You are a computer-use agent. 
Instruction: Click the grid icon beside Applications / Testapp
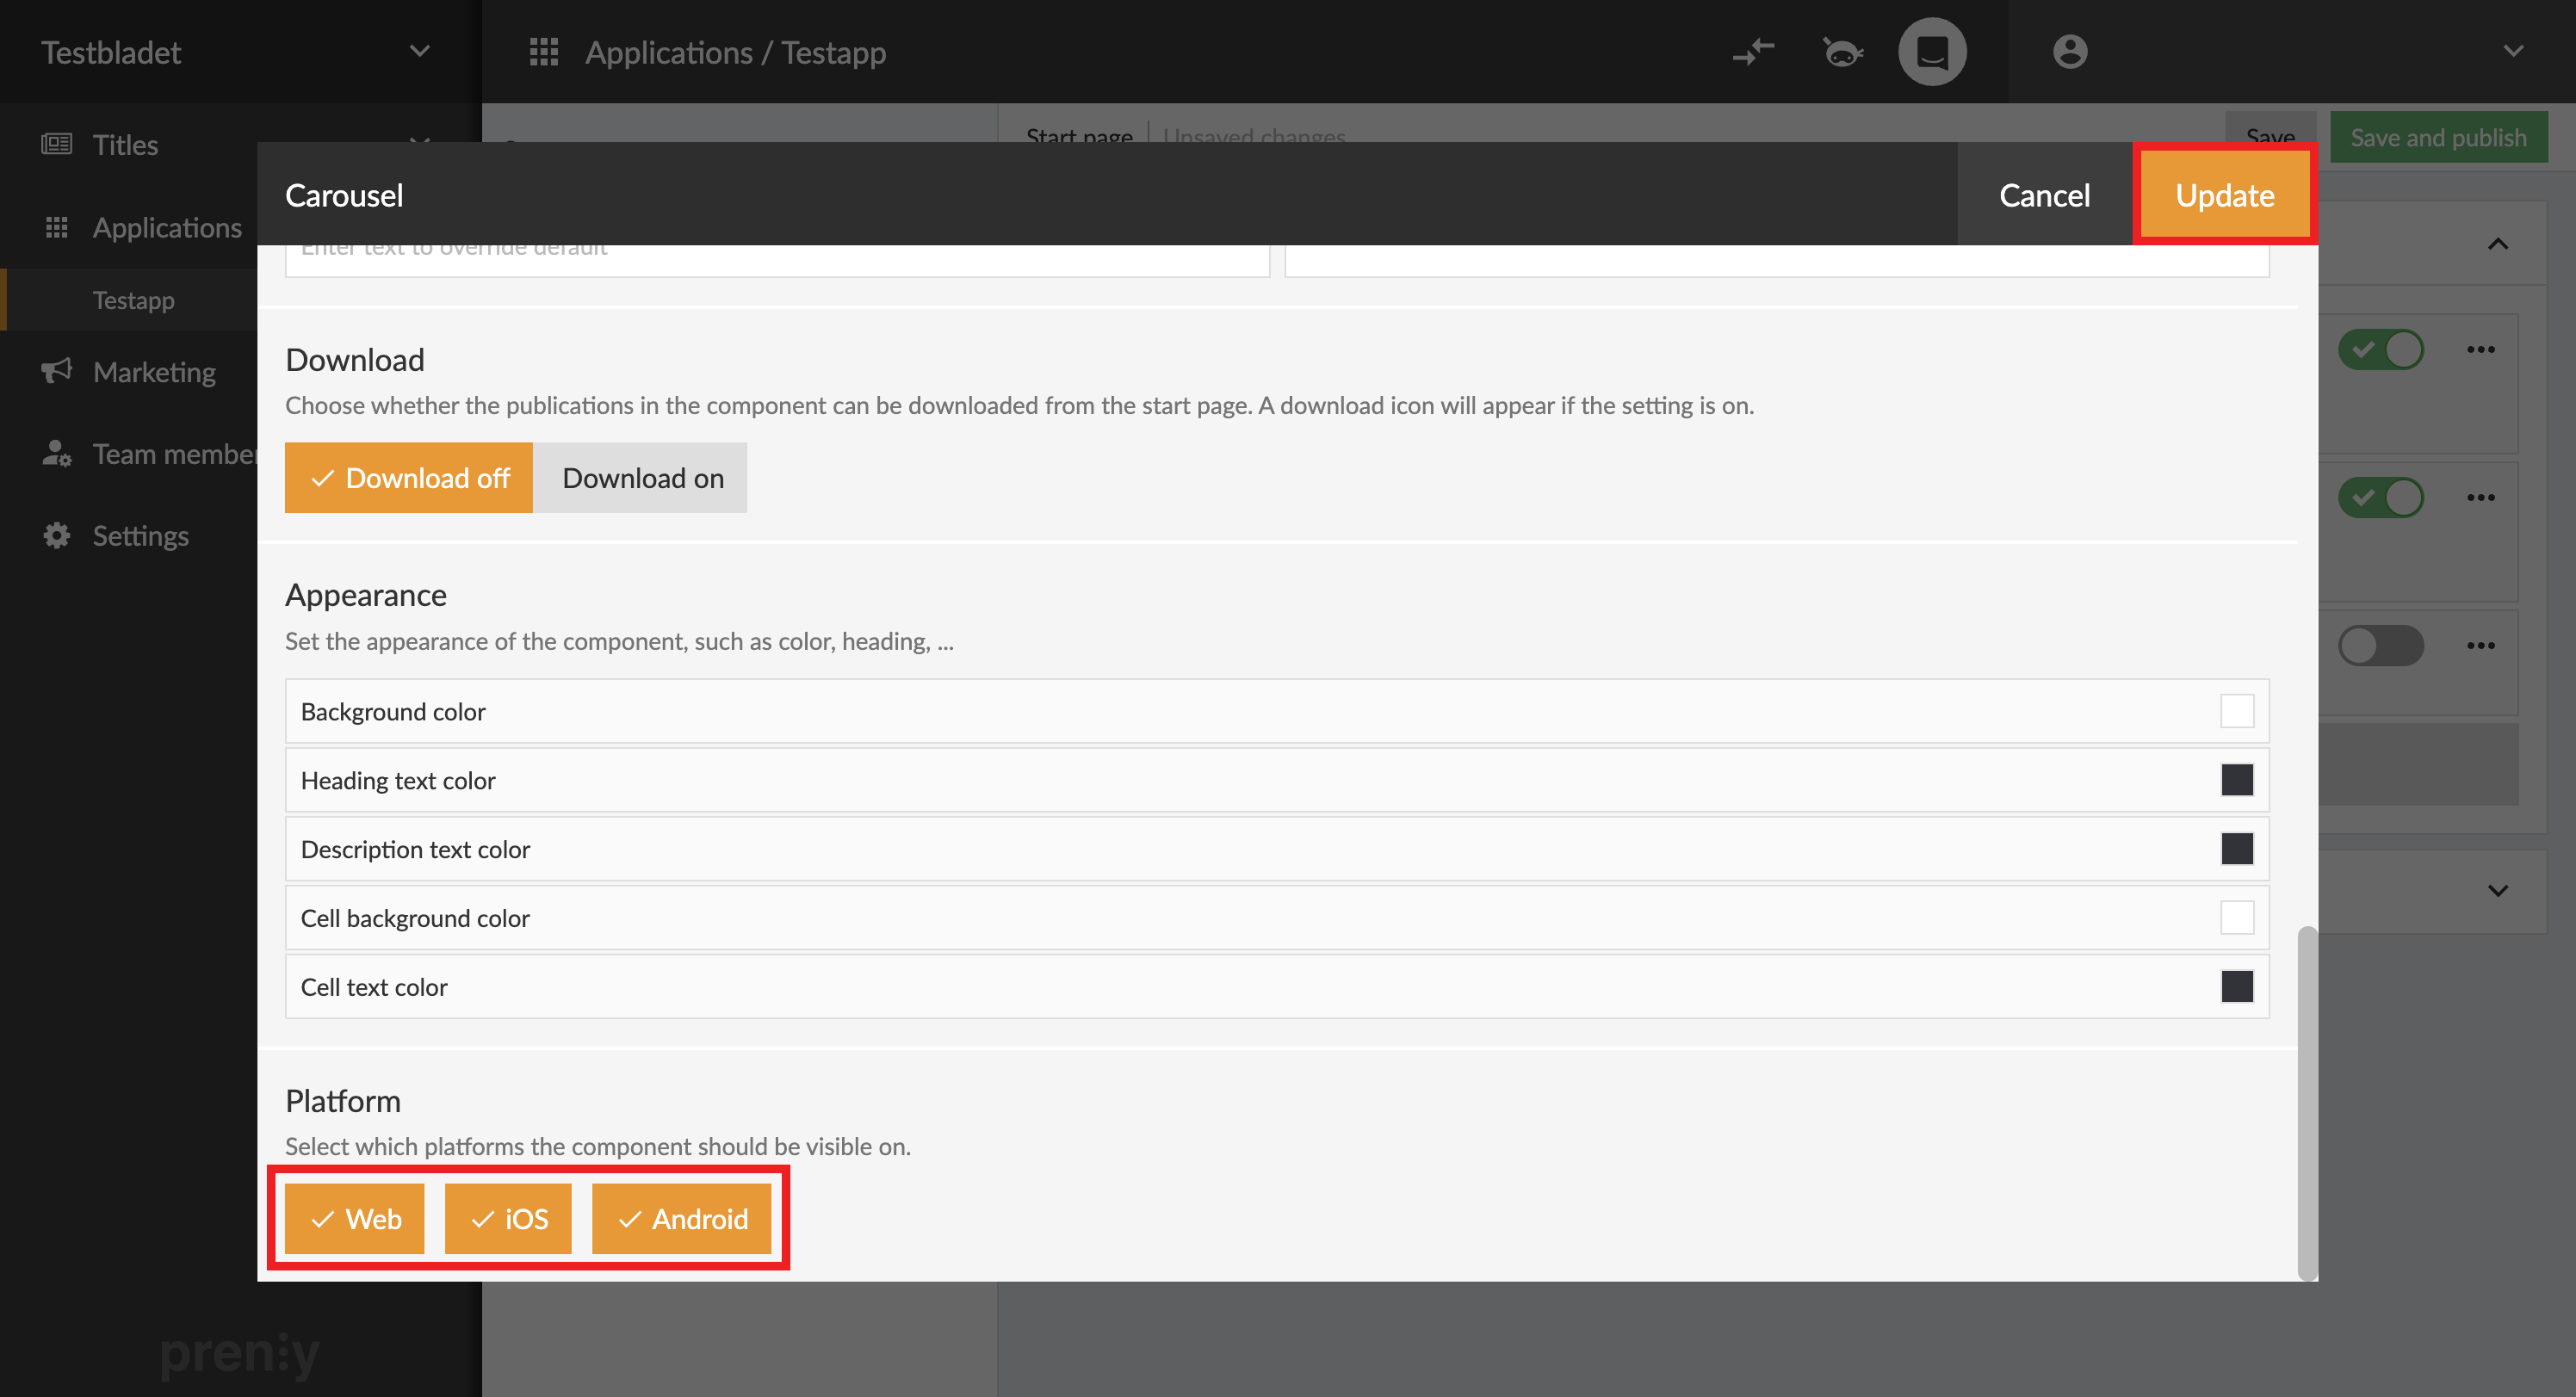point(544,52)
